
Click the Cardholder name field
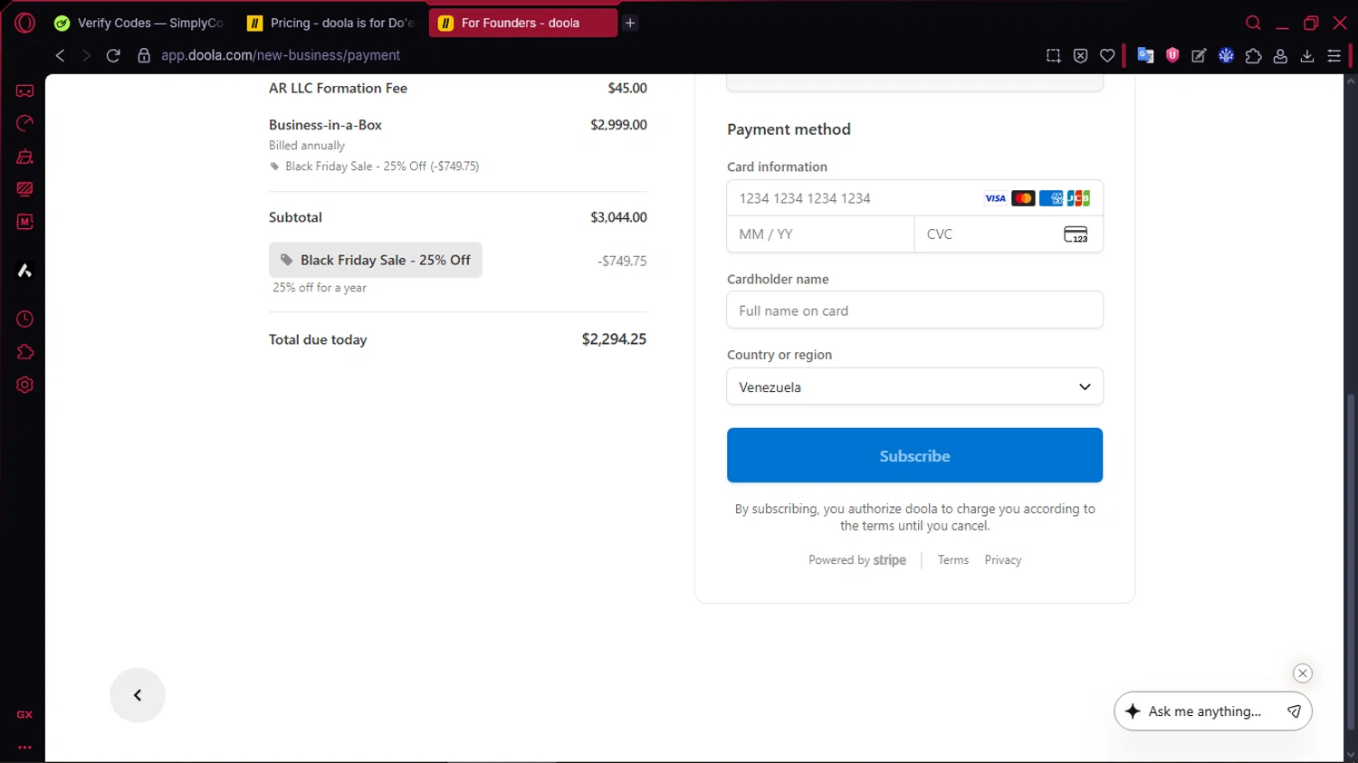pos(914,310)
